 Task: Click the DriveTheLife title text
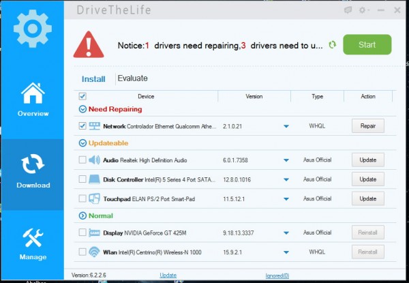point(114,10)
